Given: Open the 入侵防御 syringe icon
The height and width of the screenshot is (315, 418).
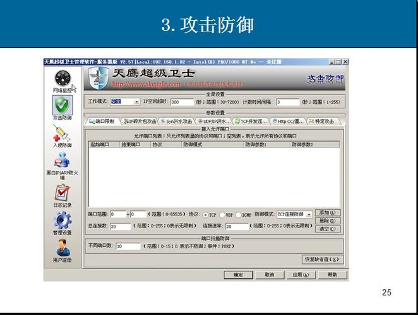Looking at the screenshot, I should 62,133.
